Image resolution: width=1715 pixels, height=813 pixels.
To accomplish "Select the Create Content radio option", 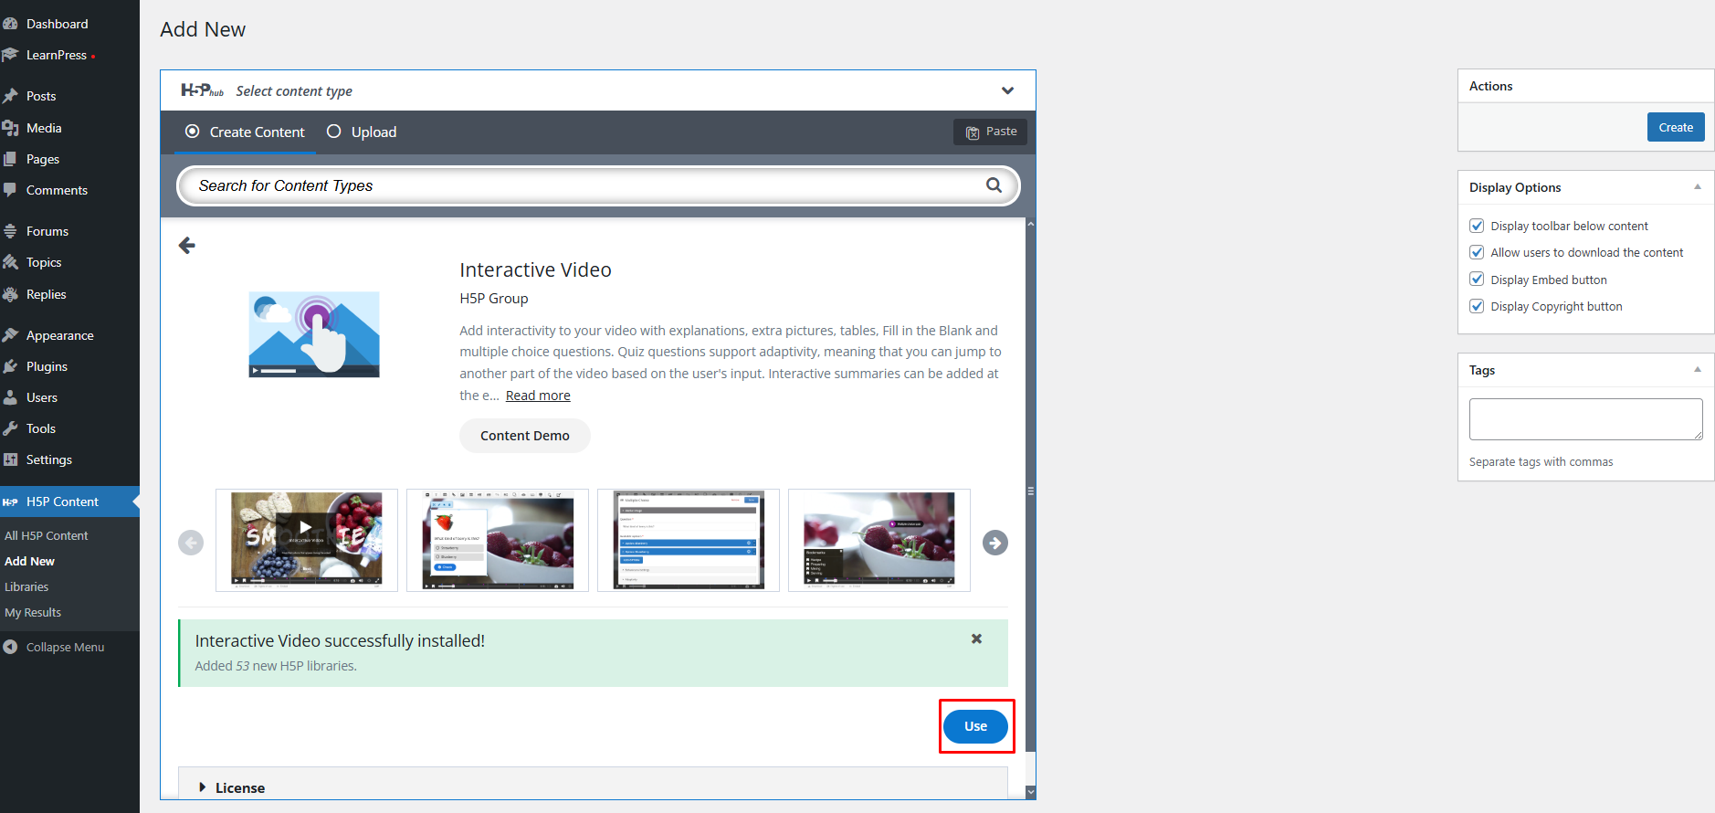I will [x=192, y=132].
